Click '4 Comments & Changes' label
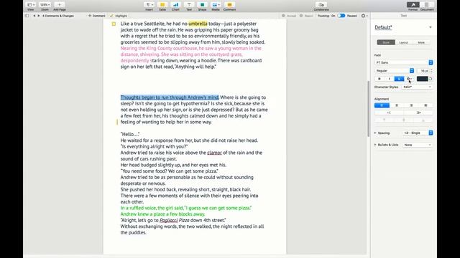 point(58,16)
